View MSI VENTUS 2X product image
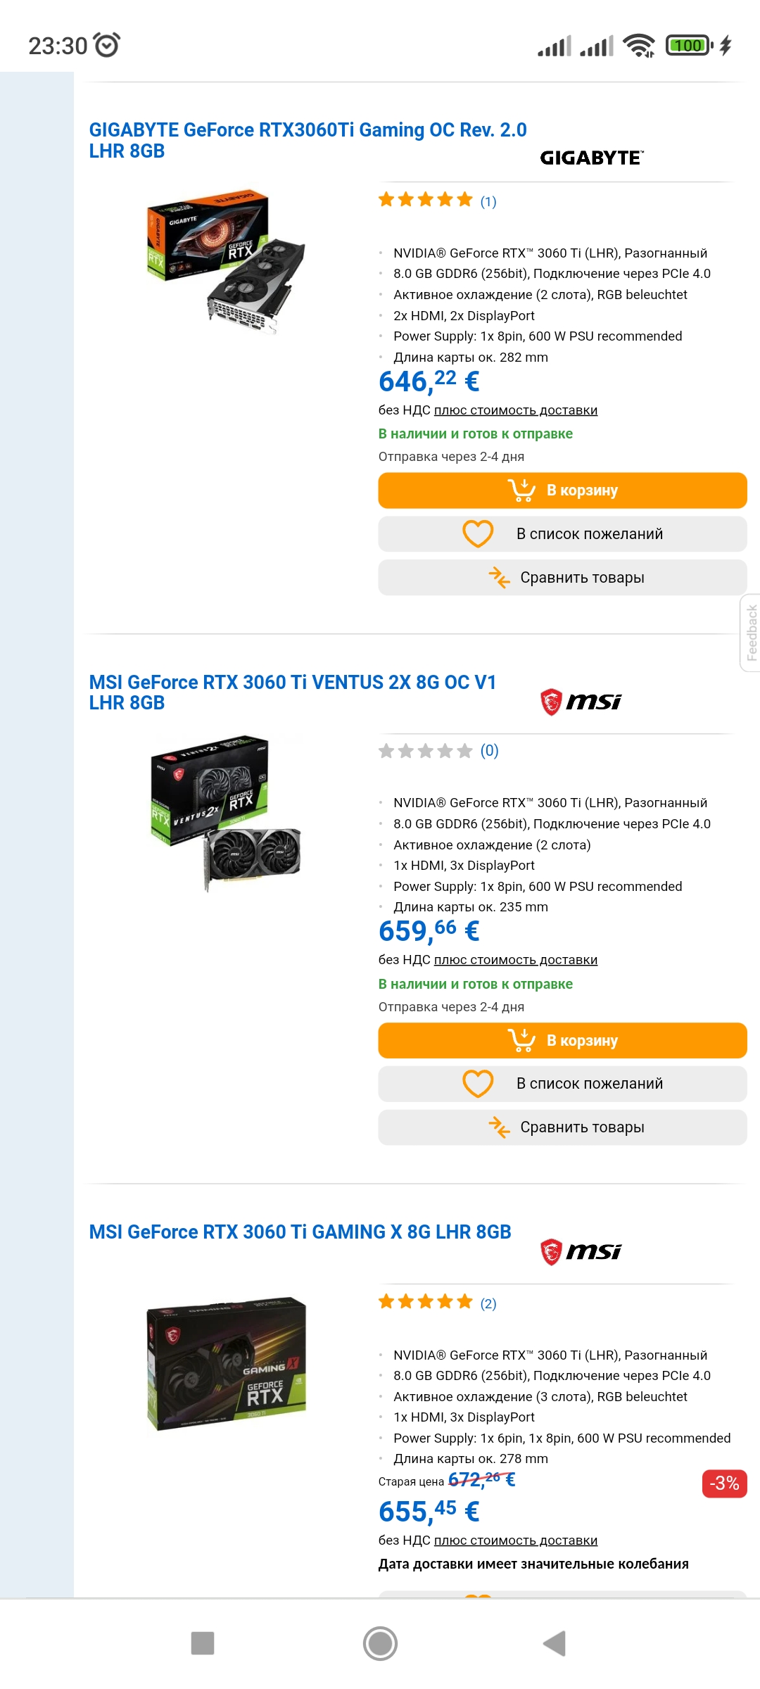This screenshot has width=760, height=1689. pos(226,814)
